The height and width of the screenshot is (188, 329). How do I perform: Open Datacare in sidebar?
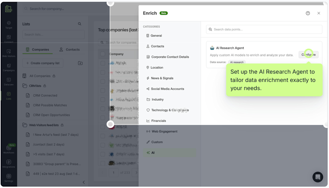[x=9, y=81]
